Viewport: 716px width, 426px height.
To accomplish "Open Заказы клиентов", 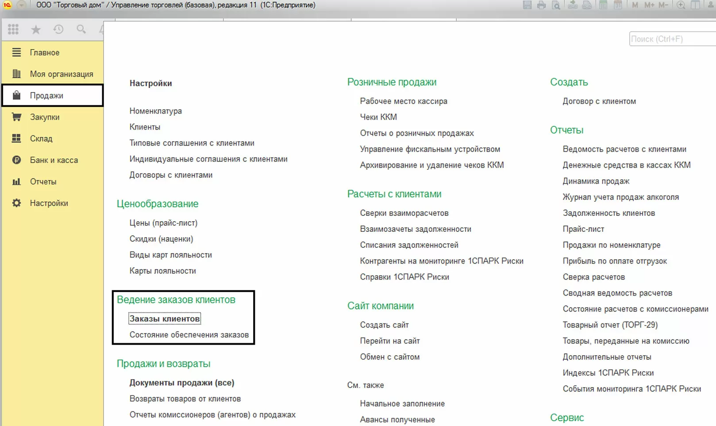I will click(164, 319).
